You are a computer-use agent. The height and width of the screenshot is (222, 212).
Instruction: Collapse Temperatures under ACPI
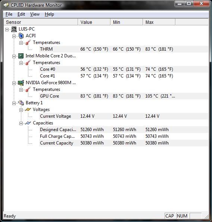click(x=21, y=43)
